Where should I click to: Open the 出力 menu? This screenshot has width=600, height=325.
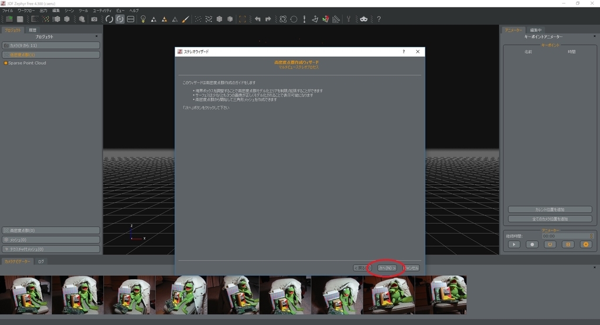[x=43, y=11]
